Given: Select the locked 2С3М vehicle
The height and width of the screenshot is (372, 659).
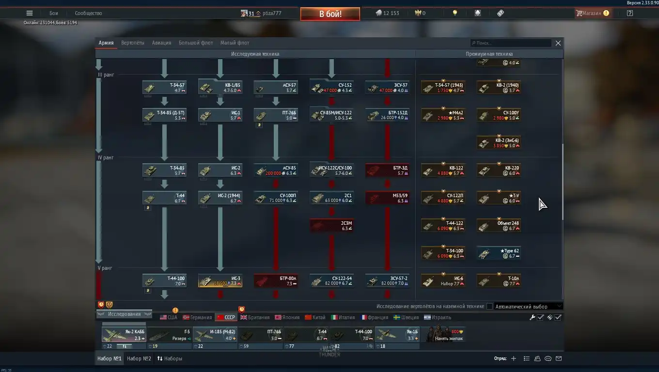Looking at the screenshot, I should coord(331,226).
